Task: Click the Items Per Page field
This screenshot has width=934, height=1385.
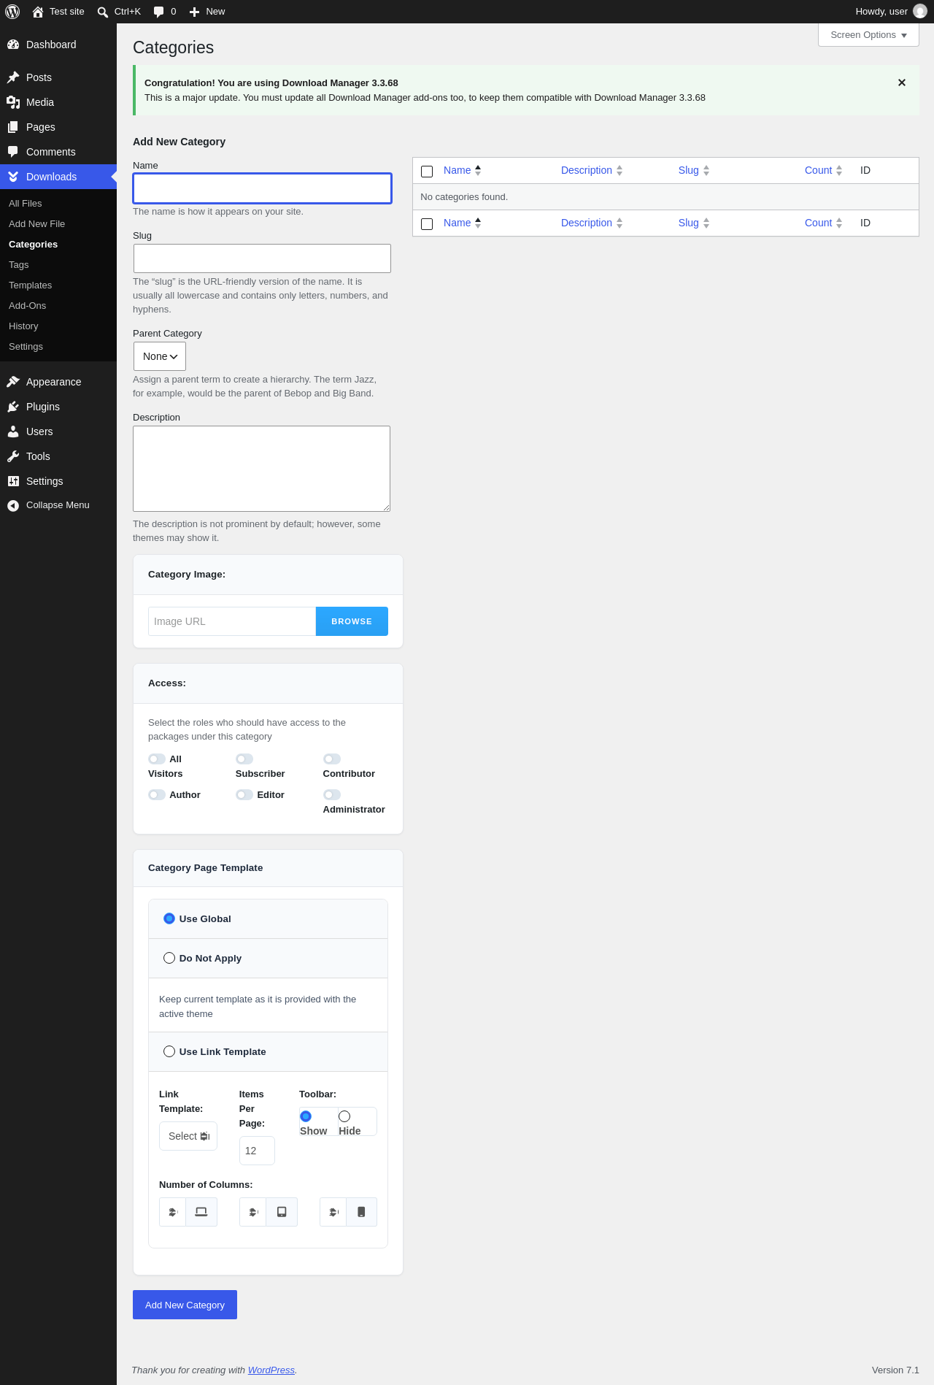Action: pos(257,1151)
